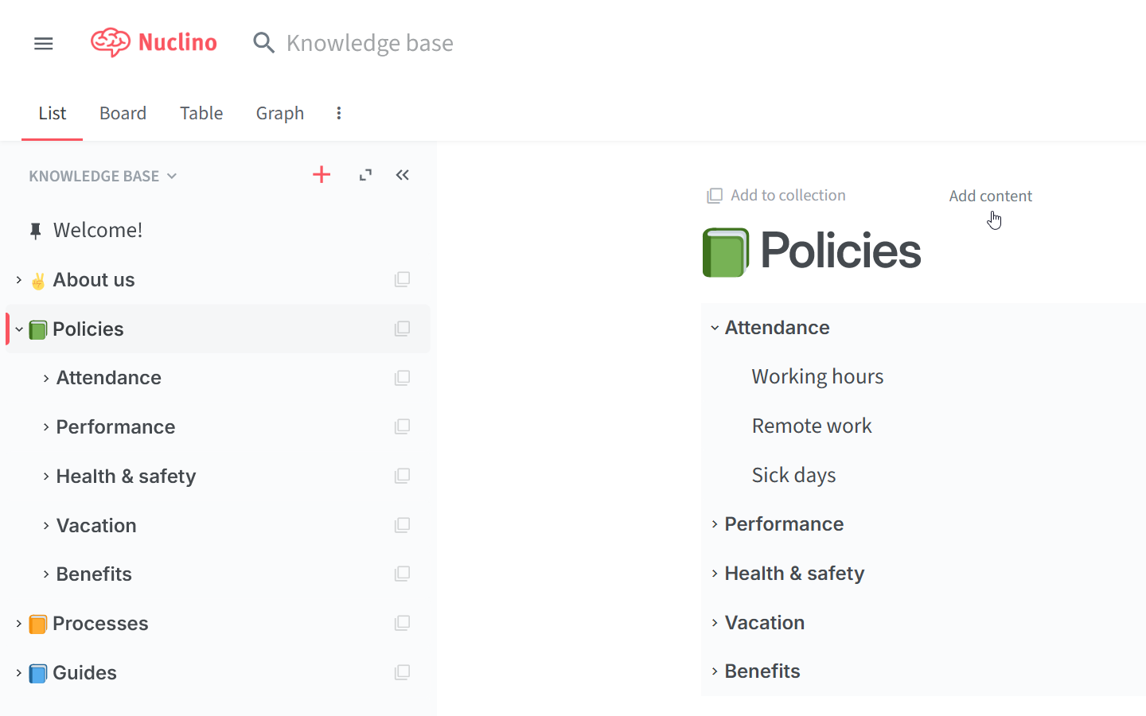Click the peace hand emoji for About us
1146x716 pixels.
point(38,280)
